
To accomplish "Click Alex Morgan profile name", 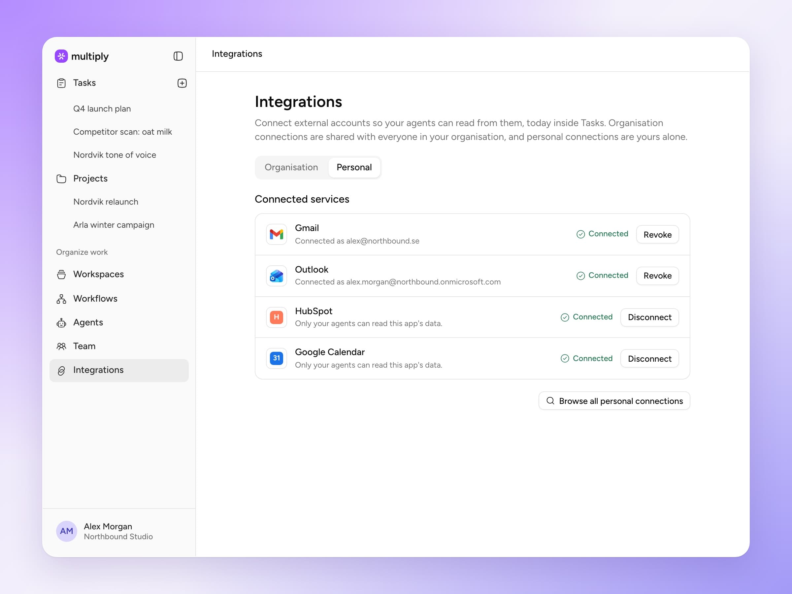I will [x=108, y=526].
